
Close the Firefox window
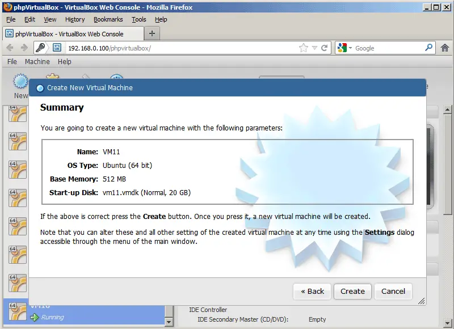tap(447, 7)
